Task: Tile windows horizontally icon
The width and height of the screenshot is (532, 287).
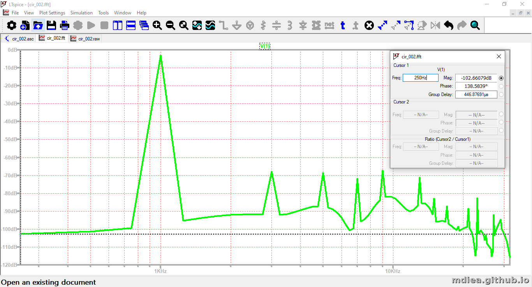Action: [x=131, y=26]
